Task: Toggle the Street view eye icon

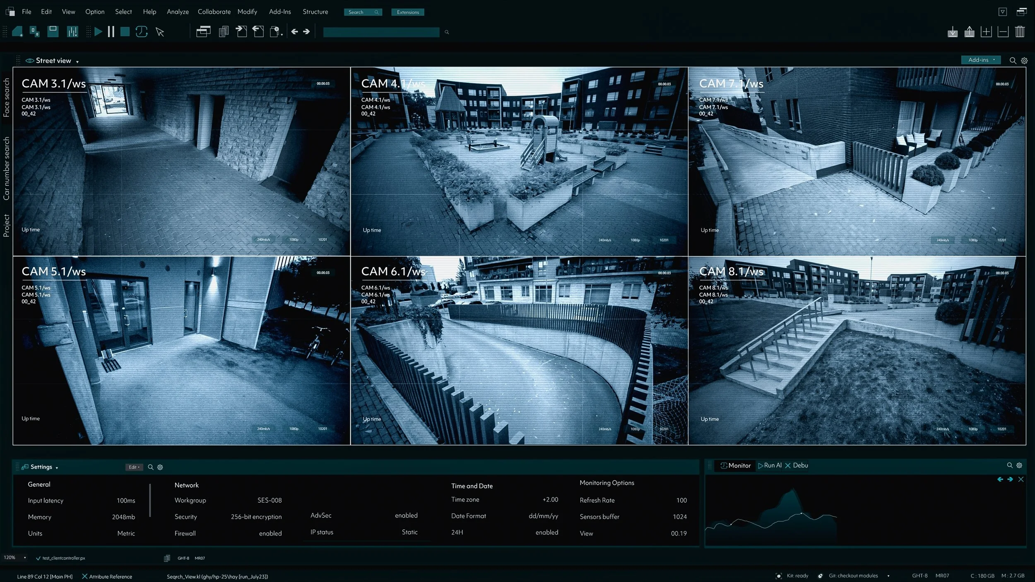Action: [29, 61]
